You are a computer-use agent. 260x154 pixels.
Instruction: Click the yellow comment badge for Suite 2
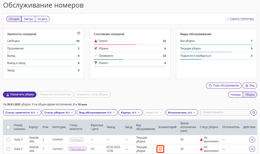click(160, 149)
